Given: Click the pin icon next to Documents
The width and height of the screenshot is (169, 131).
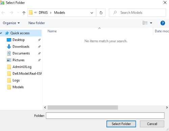Looking at the screenshot, I should click(39, 53).
